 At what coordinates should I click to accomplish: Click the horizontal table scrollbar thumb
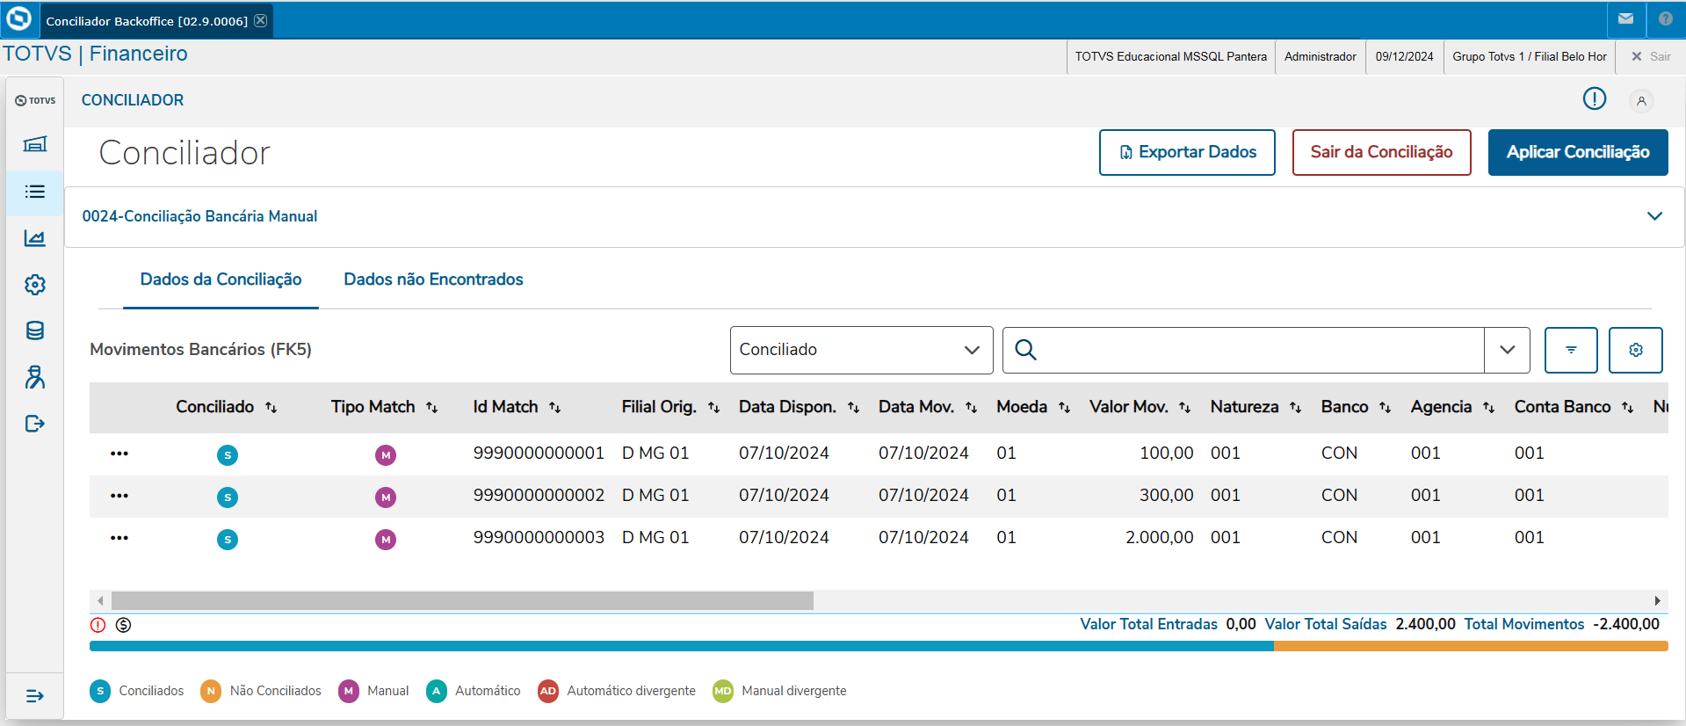click(462, 601)
